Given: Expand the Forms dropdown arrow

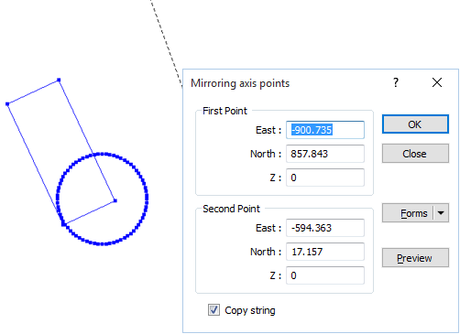Looking at the screenshot, I should (441, 213).
